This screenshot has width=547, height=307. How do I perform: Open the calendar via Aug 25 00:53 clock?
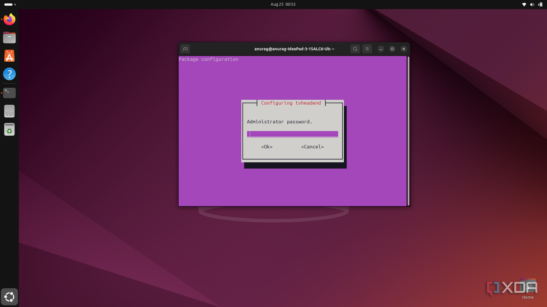point(283,4)
